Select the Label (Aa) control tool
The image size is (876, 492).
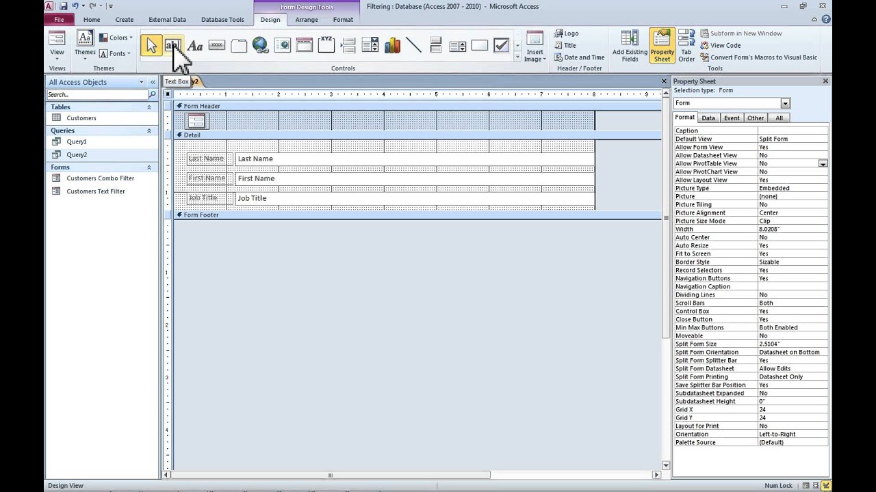click(x=195, y=45)
